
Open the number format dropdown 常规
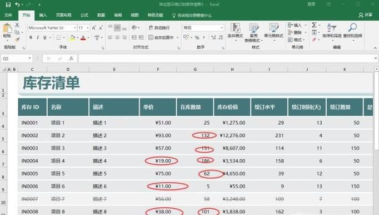(x=221, y=28)
